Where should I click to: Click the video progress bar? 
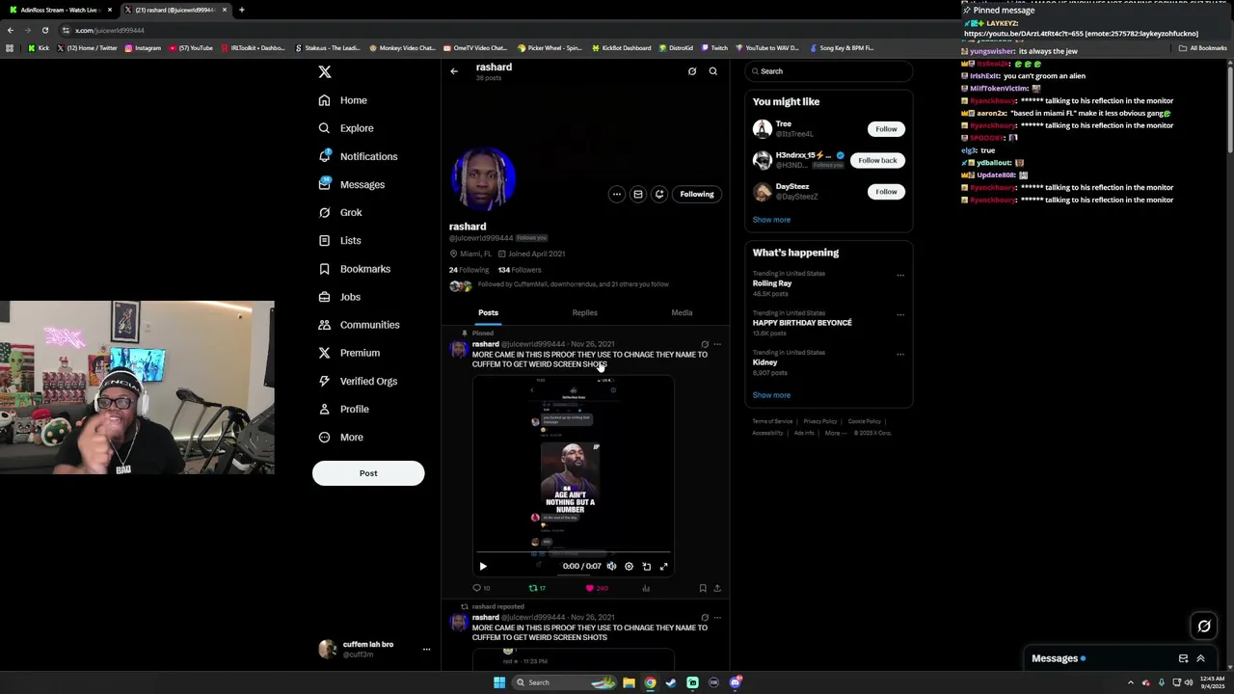(573, 553)
